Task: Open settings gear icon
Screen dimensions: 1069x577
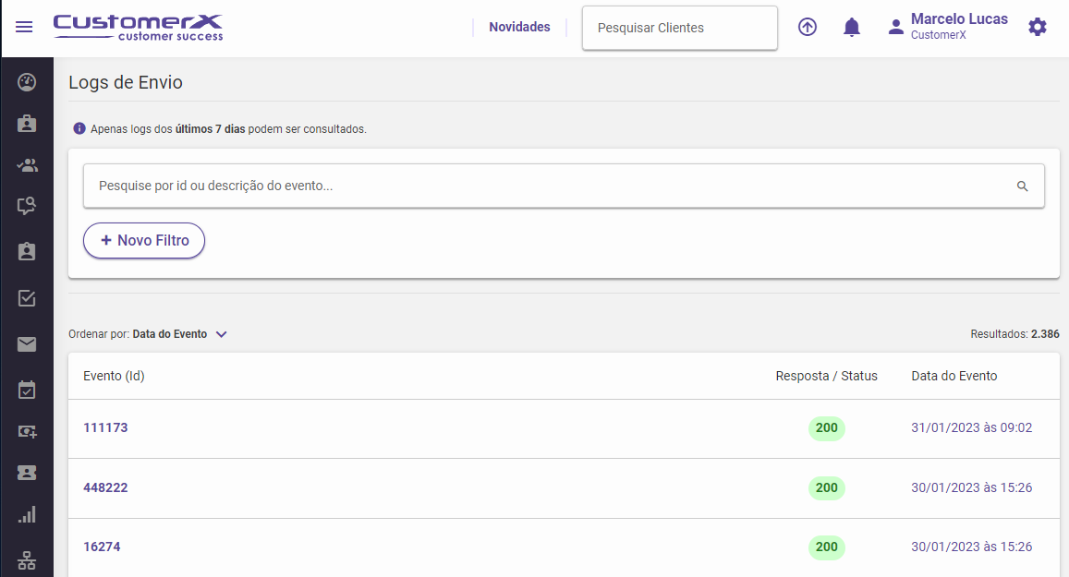Action: pos(1037,28)
